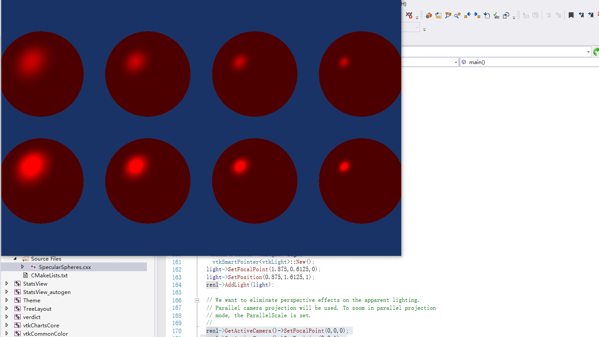Click the navigate backward orange-square arrow icon
This screenshot has width=599, height=337.
467,15
